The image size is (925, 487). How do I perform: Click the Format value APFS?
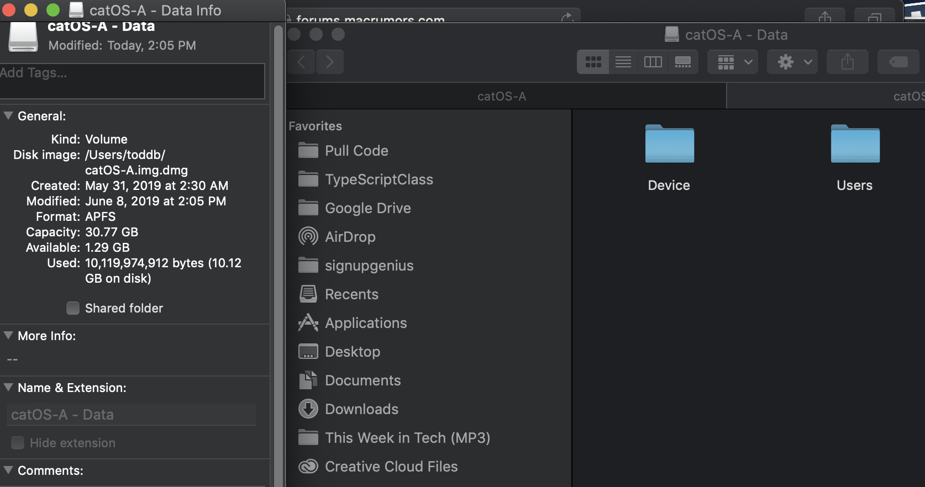click(101, 216)
